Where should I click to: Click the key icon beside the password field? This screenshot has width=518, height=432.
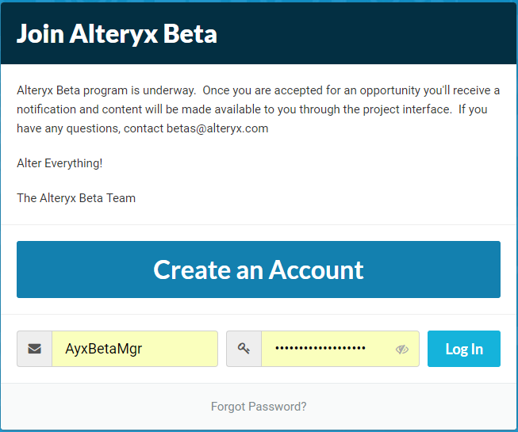pos(244,349)
